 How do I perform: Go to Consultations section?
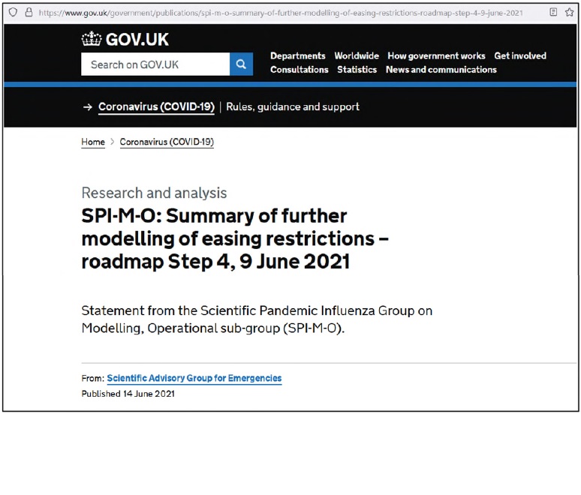299,70
